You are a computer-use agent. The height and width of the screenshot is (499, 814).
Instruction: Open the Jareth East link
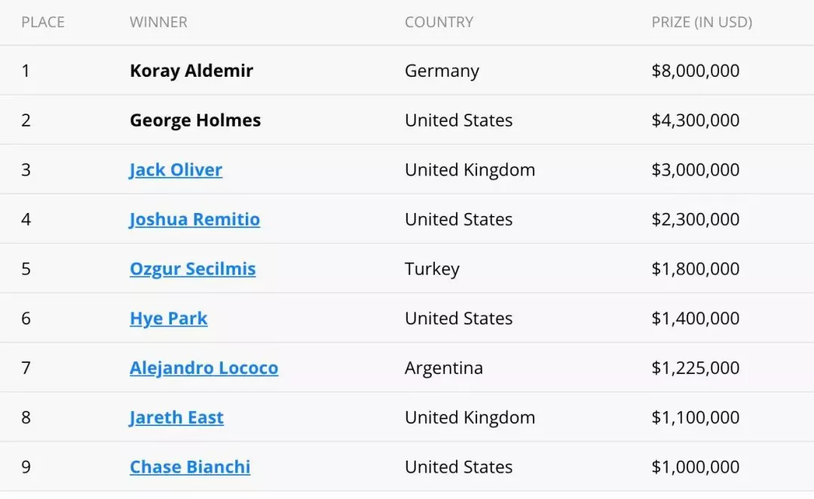[176, 417]
